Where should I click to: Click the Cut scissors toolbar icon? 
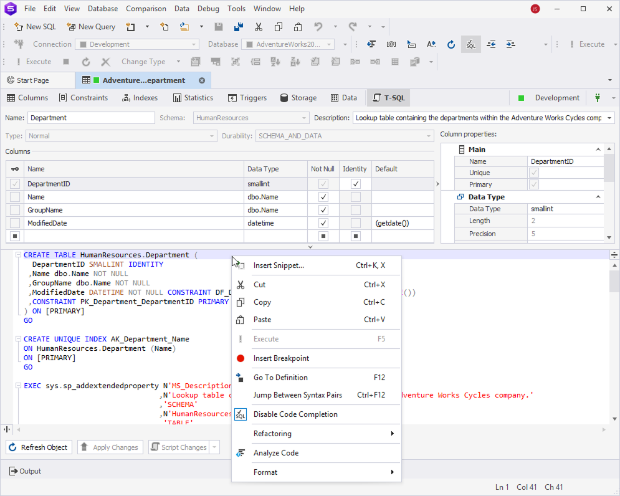(259, 27)
